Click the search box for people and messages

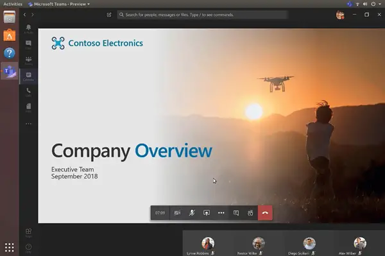(x=202, y=15)
